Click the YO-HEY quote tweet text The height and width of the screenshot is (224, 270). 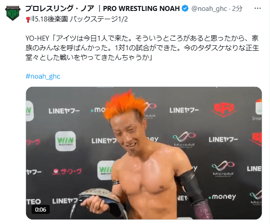[x=142, y=48]
